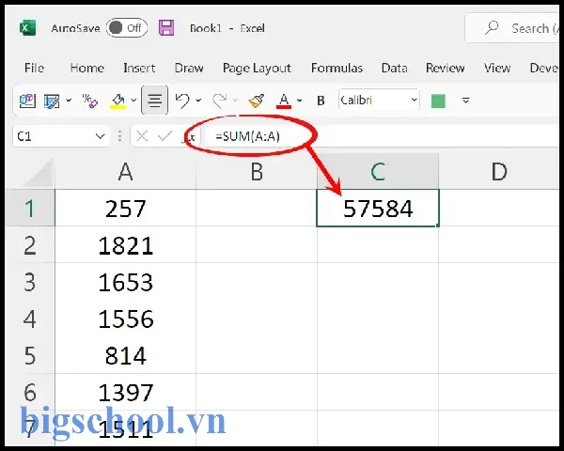Click cell containing 1653

(x=126, y=282)
